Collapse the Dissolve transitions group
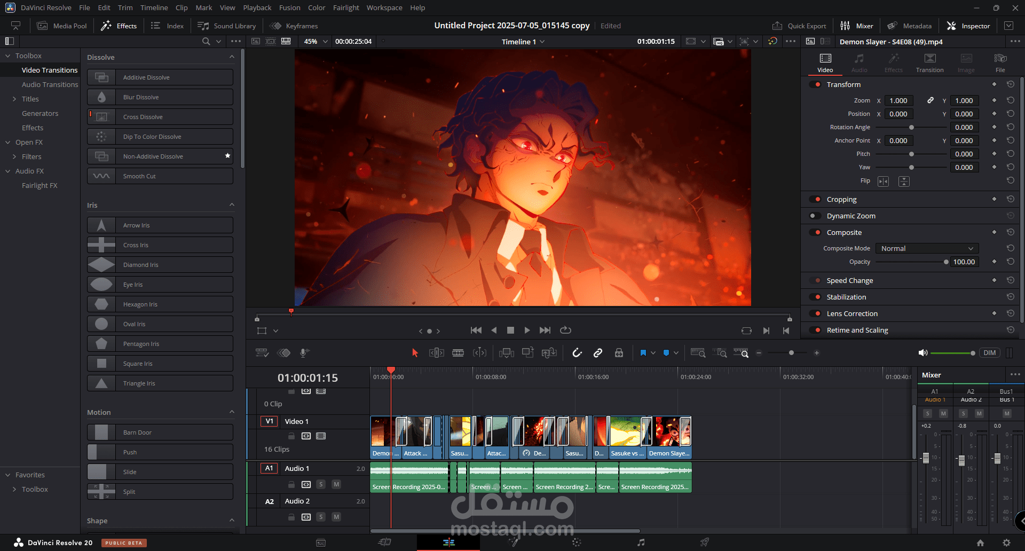The image size is (1025, 551). pyautogui.click(x=232, y=57)
